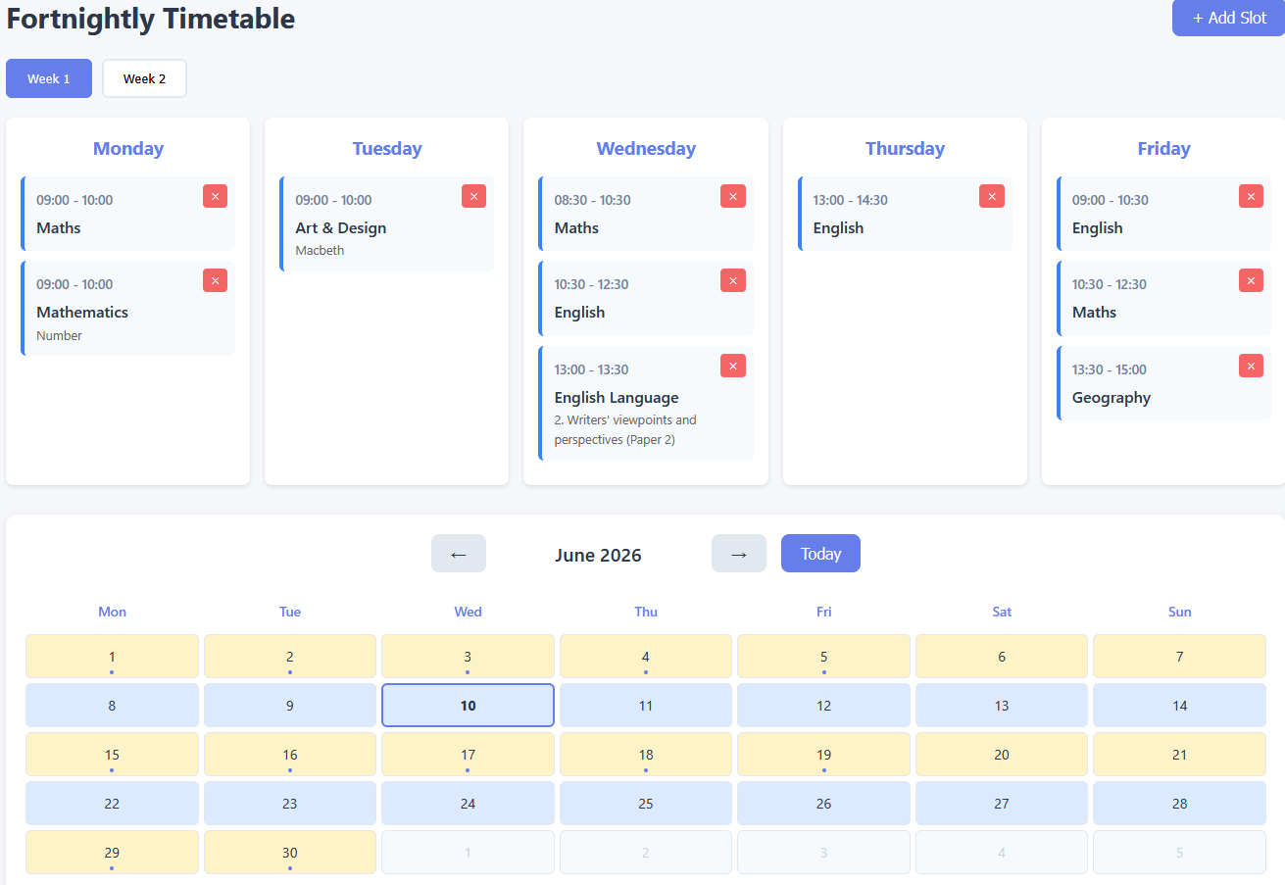Delete Friday 09:00 English slot
This screenshot has height=885, width=1285.
(x=1251, y=196)
